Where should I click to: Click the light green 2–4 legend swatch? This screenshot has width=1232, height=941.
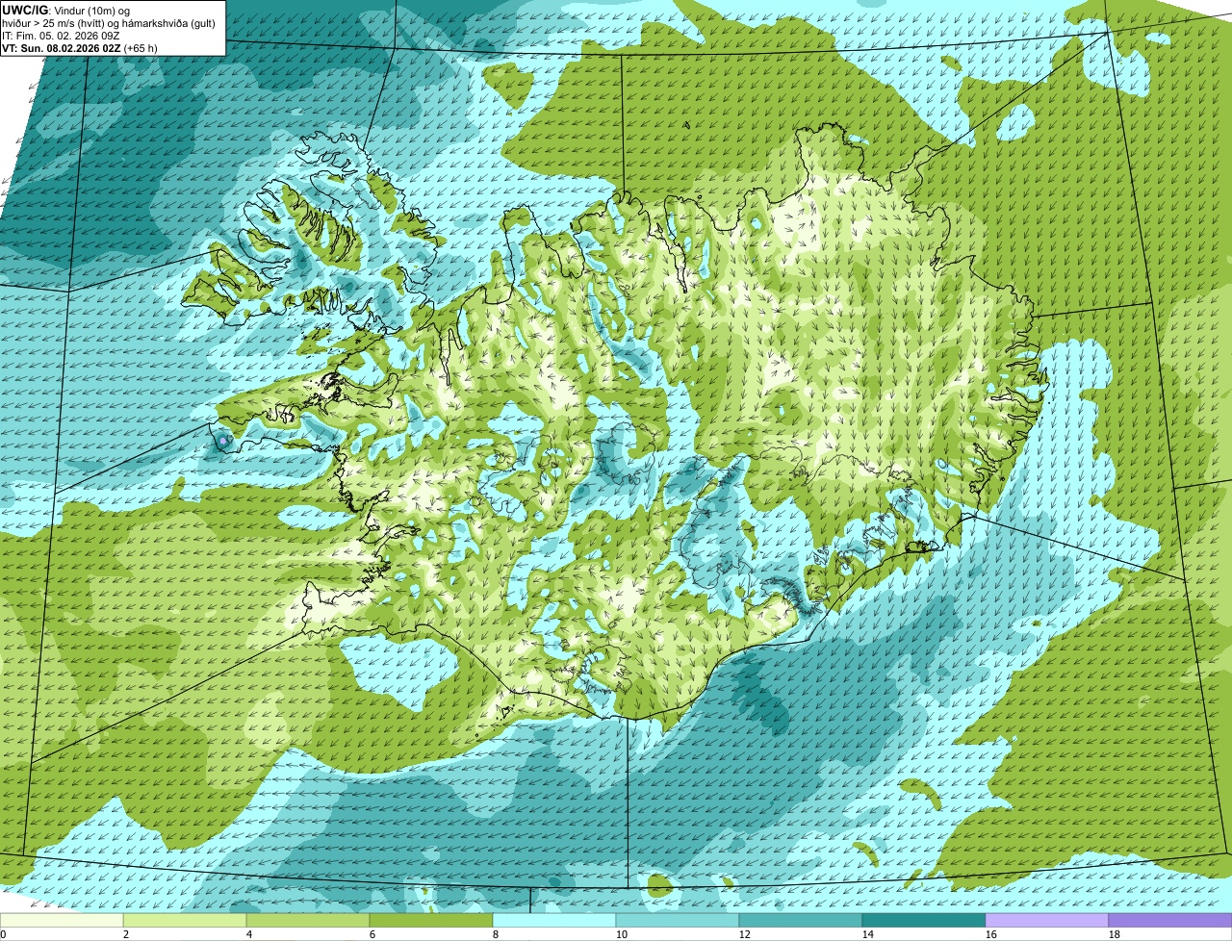(x=185, y=920)
